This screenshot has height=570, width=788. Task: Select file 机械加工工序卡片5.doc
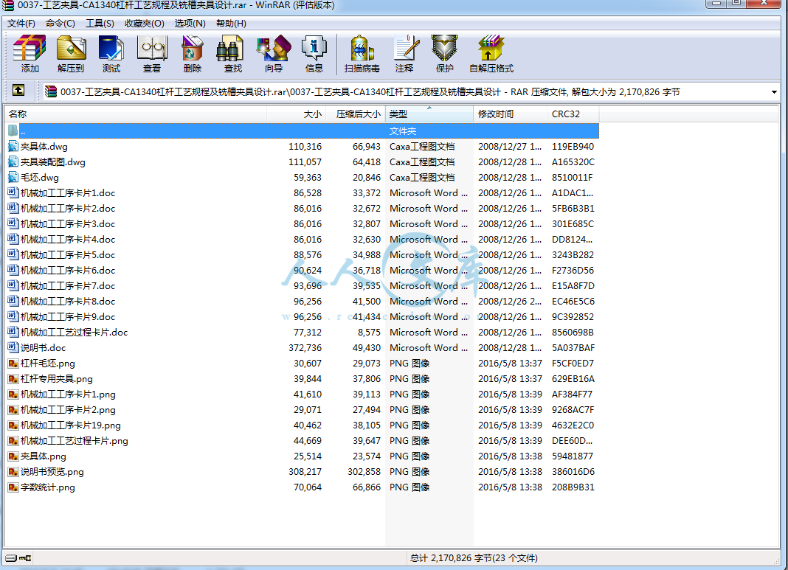point(68,254)
